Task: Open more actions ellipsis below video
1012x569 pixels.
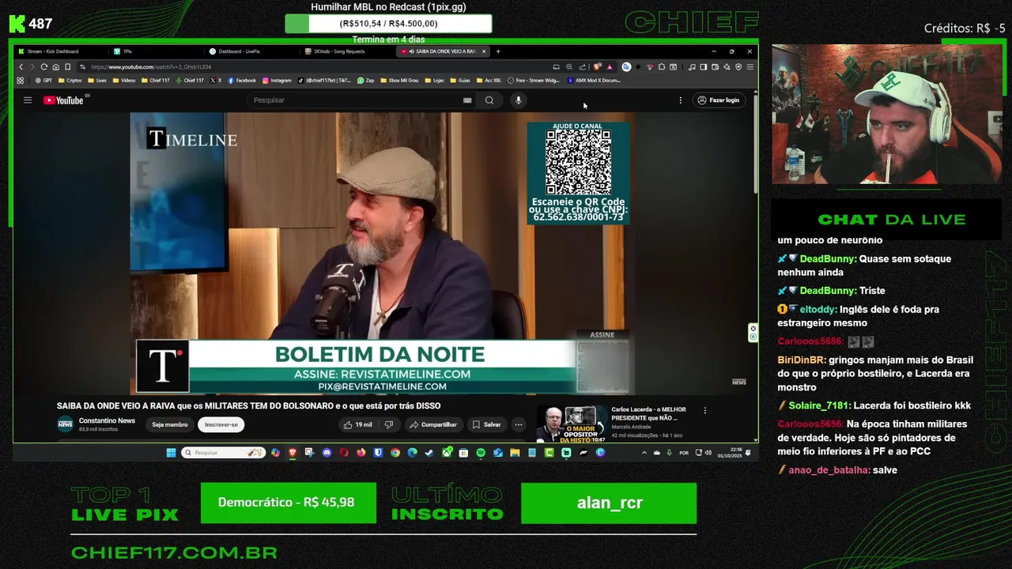Action: pyautogui.click(x=519, y=424)
